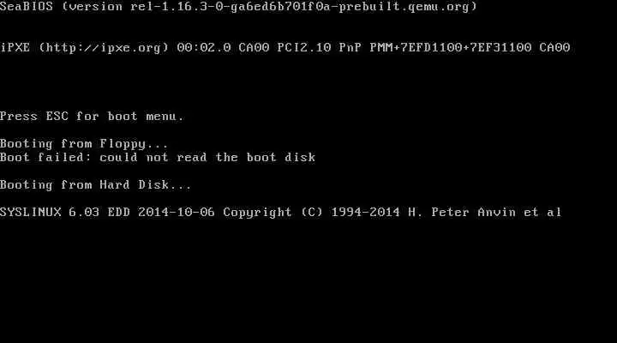Click the 'Hard Disk...' words

(146, 185)
